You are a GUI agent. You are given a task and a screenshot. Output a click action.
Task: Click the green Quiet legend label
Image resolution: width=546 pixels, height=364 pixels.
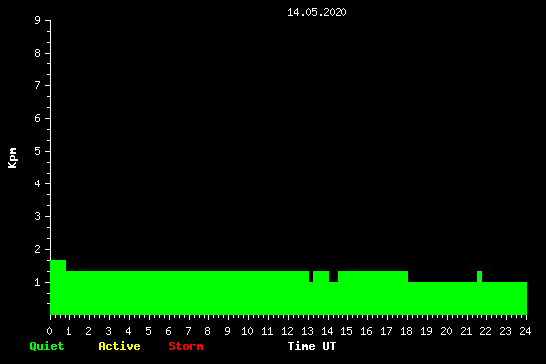(47, 346)
